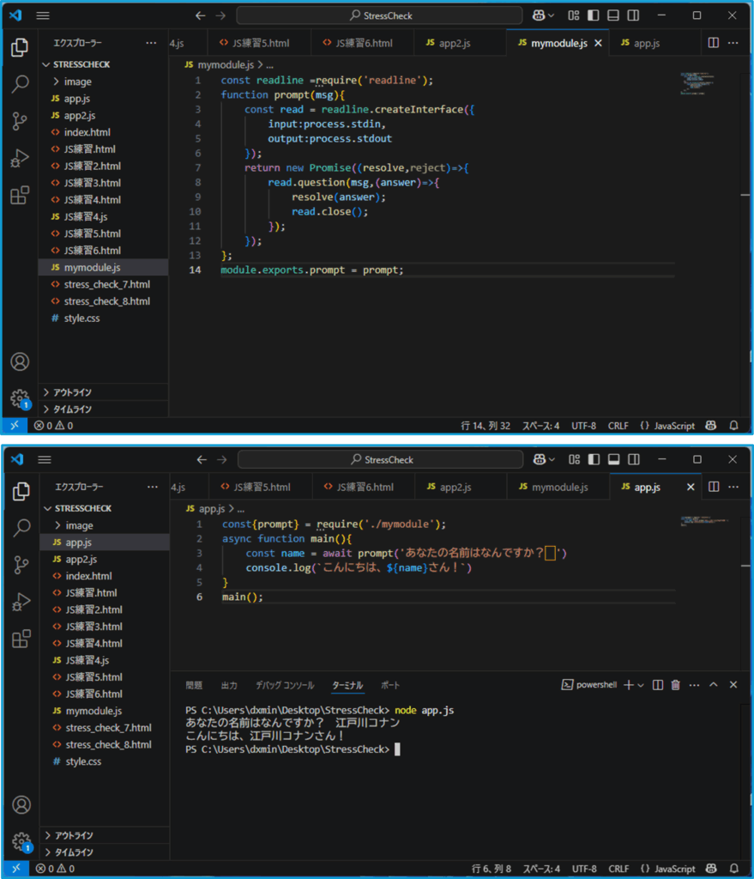Open notifications bell in top window status bar
The width and height of the screenshot is (754, 879).
click(x=733, y=426)
